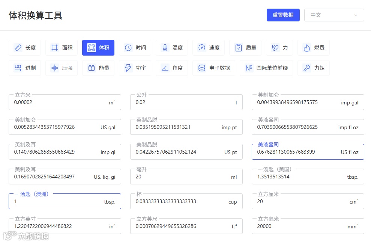Click the 角度 category label
The height and width of the screenshot is (243, 371).
coord(177,68)
